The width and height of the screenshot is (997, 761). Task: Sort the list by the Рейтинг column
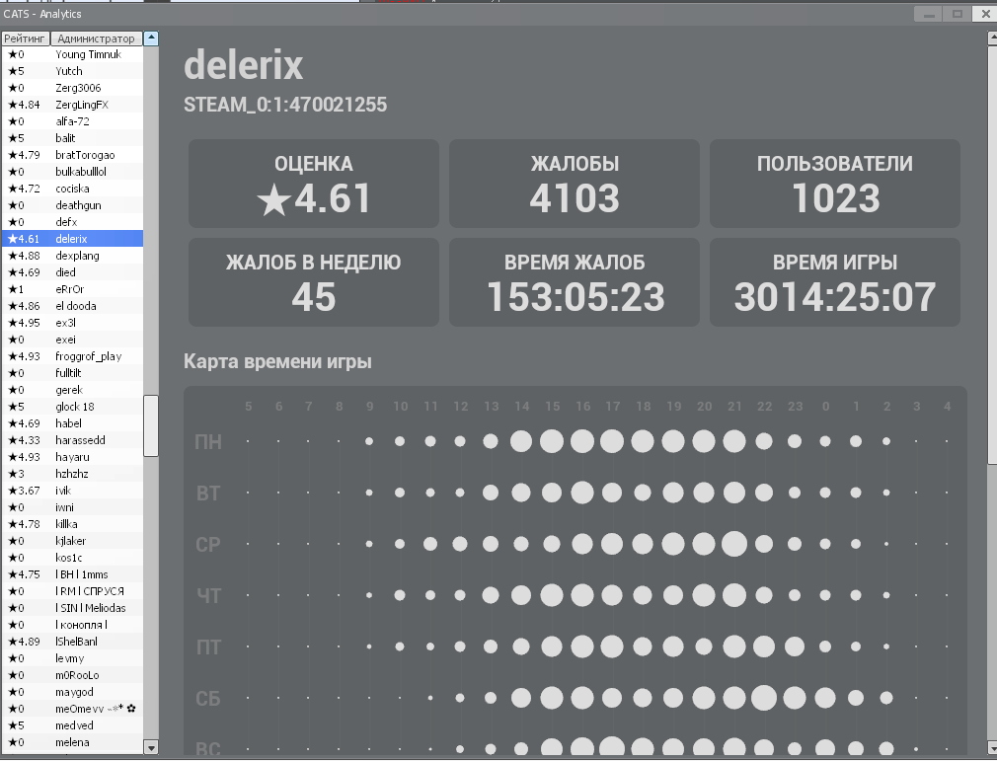[25, 38]
